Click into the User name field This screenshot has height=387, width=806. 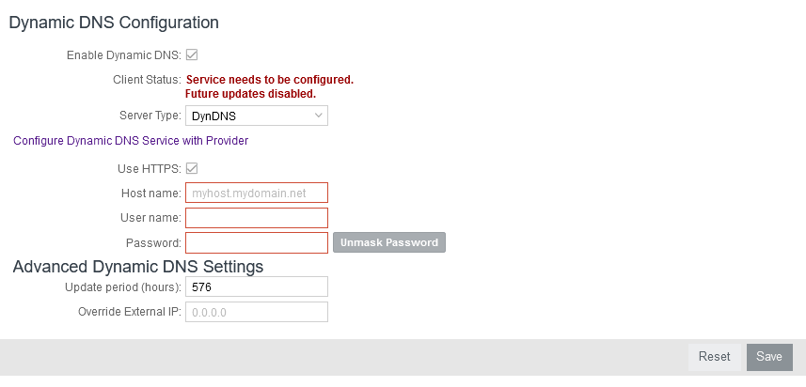pos(257,218)
